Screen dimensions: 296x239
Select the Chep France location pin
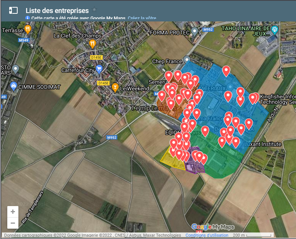coord(187,60)
